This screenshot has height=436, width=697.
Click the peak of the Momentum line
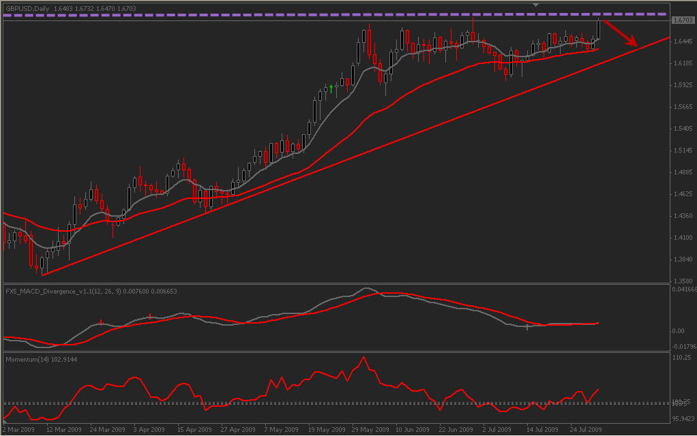[364, 357]
